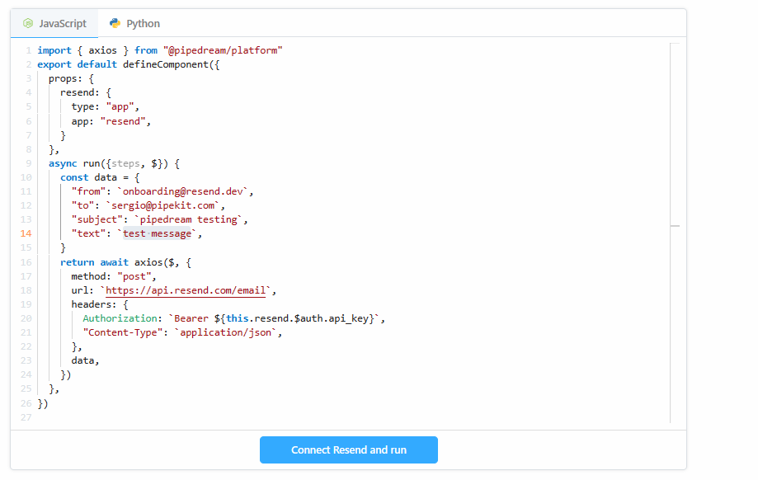Click the Python logo icon
This screenshot has height=480, width=758.
pyautogui.click(x=115, y=23)
